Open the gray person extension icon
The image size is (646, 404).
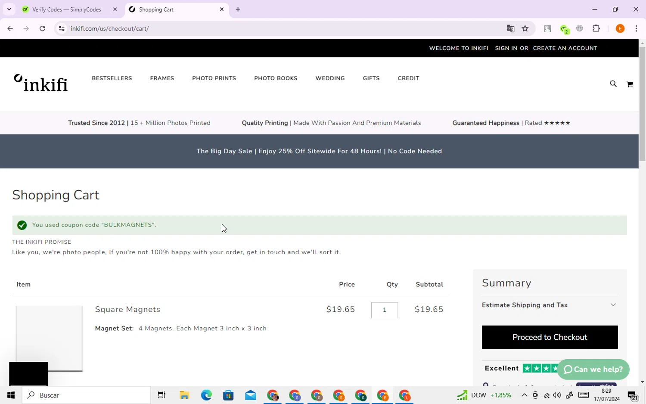point(547,28)
